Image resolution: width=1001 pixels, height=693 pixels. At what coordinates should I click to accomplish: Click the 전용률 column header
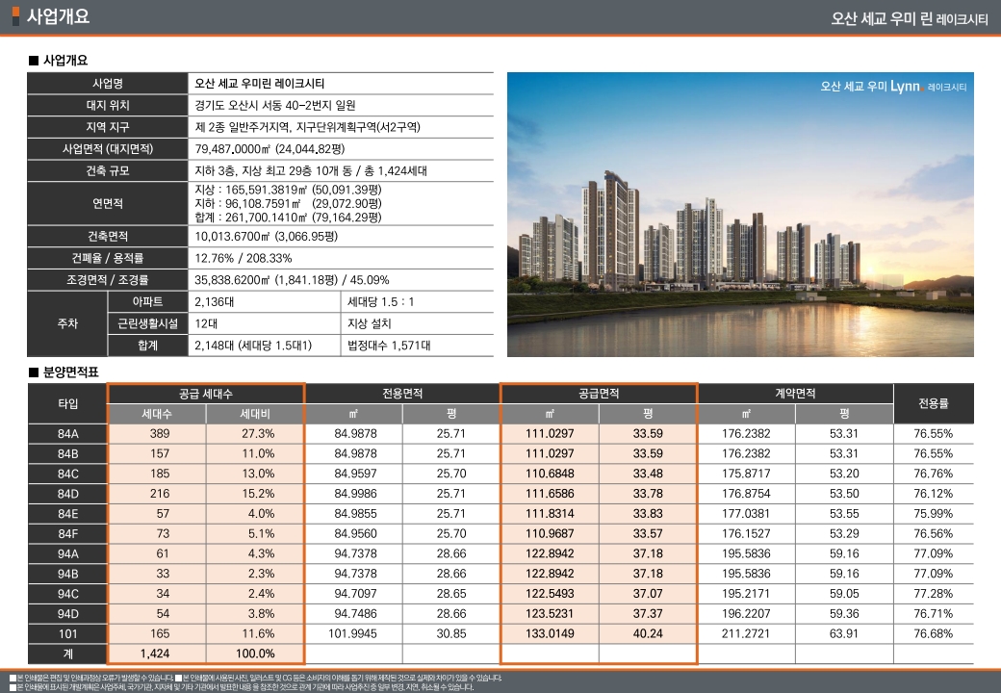[934, 403]
